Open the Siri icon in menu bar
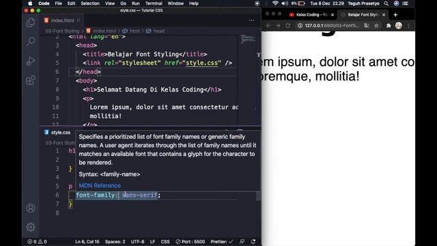This screenshot has width=437, height=246. point(396,3)
